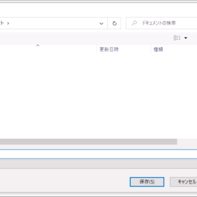Viewport: 197px width, 197px height.
Task: Click the magnifier icon in the search box
Action: 134,23
